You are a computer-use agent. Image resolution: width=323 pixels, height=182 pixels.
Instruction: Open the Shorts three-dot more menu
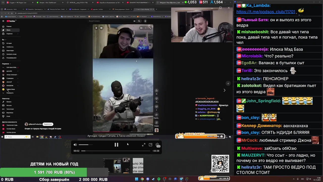(146, 28)
